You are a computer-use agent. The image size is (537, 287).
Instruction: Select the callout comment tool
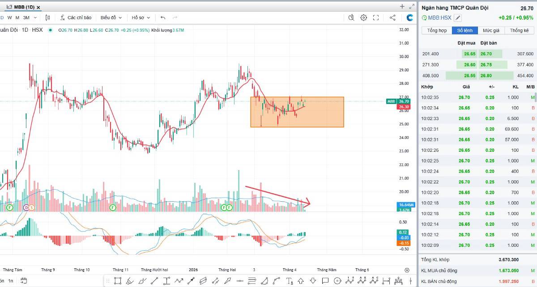325,281
